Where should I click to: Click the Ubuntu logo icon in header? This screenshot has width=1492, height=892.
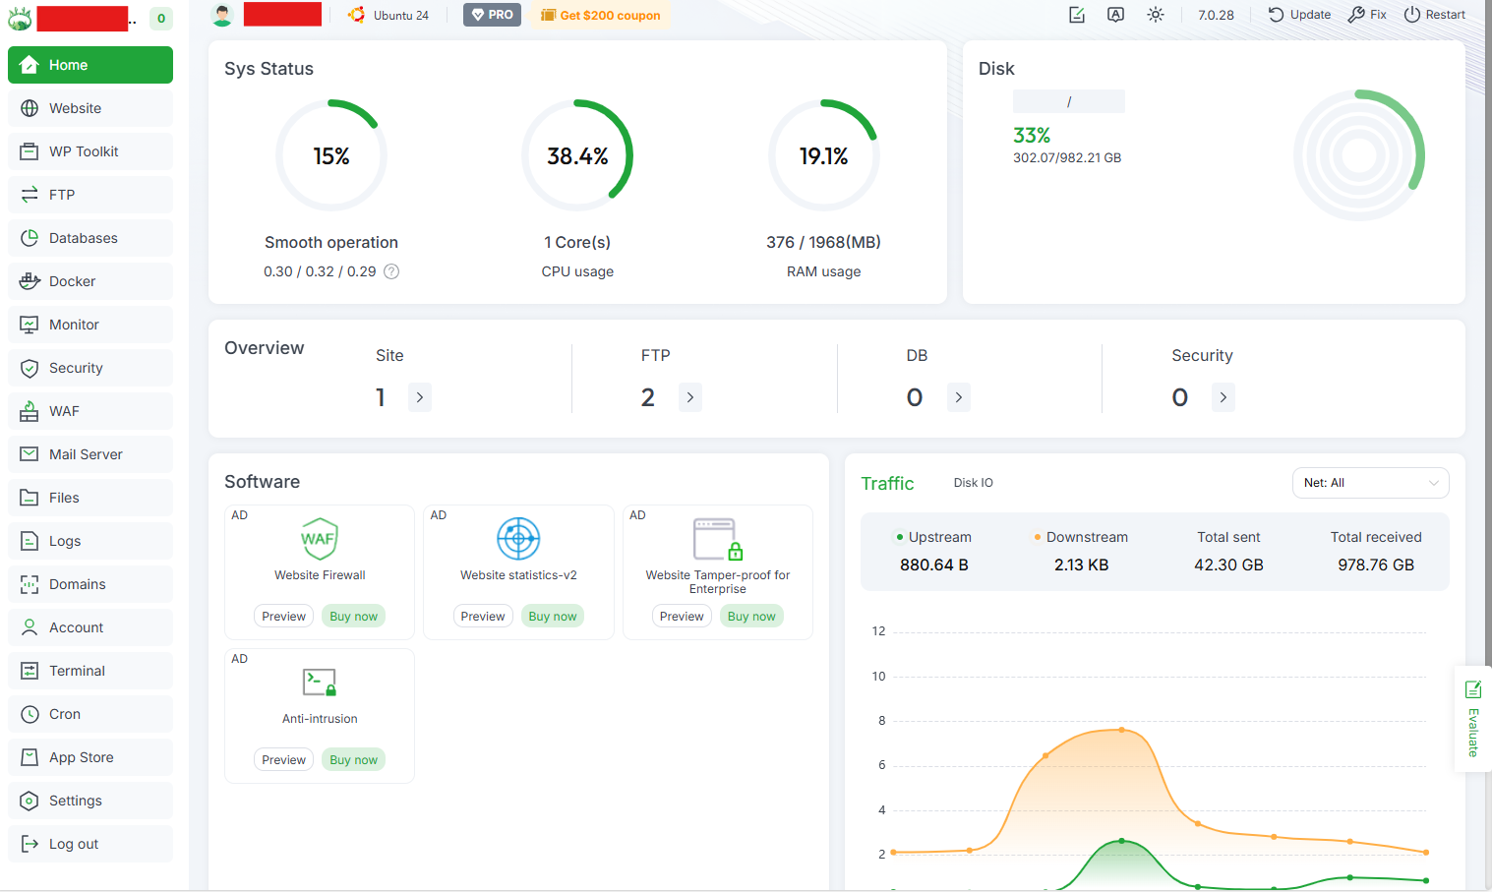tap(356, 15)
